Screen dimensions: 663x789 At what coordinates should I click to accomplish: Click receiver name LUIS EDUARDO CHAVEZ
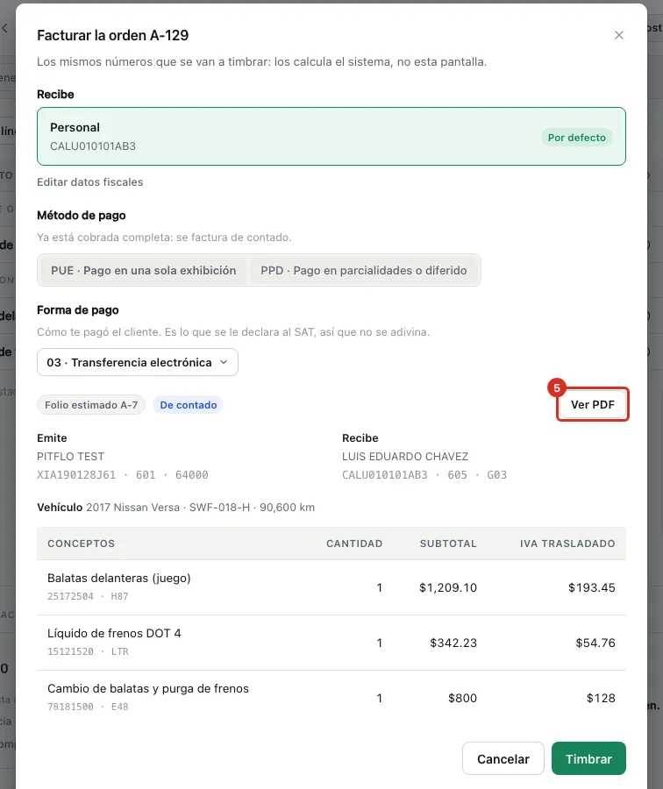pyautogui.click(x=405, y=457)
